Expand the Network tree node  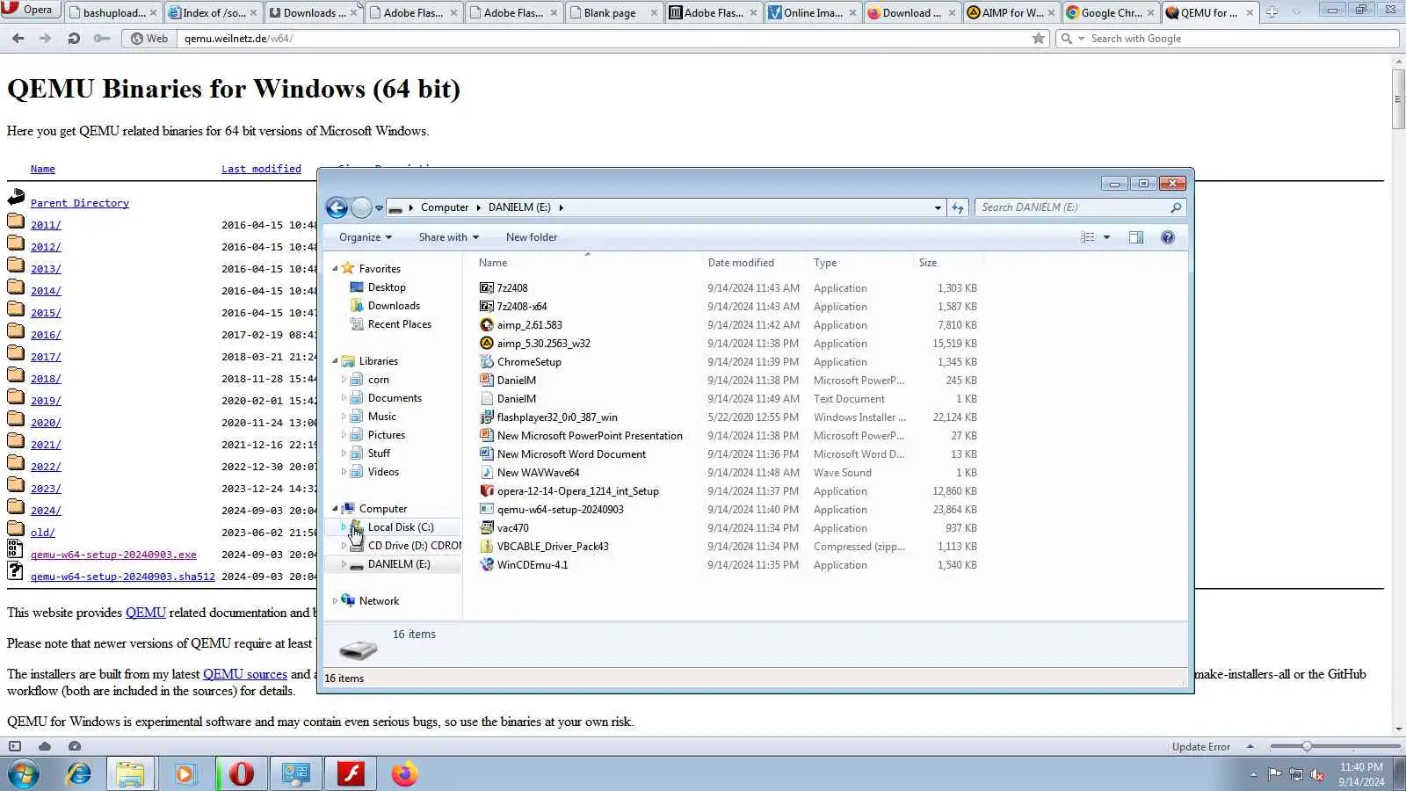[x=335, y=601]
